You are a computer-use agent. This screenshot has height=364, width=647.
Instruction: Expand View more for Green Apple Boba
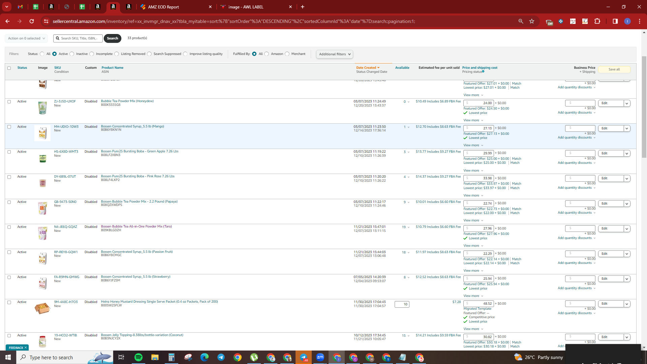coord(473,171)
